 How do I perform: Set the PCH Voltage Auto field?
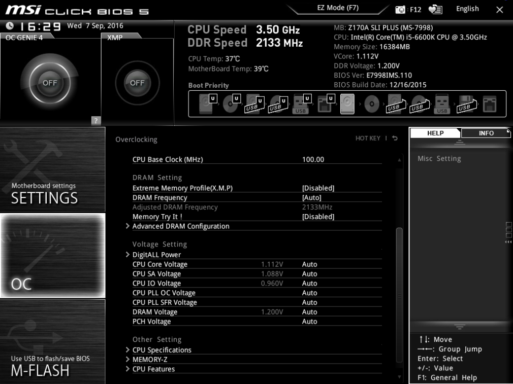(309, 321)
